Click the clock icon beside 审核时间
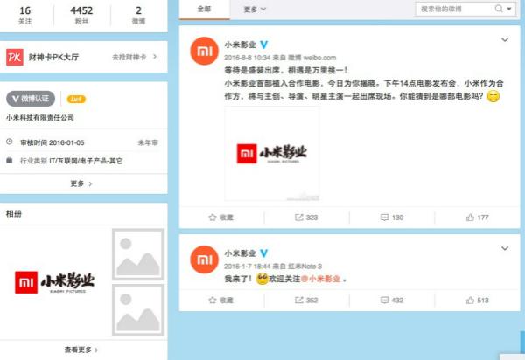The image size is (525, 360). pyautogui.click(x=10, y=142)
